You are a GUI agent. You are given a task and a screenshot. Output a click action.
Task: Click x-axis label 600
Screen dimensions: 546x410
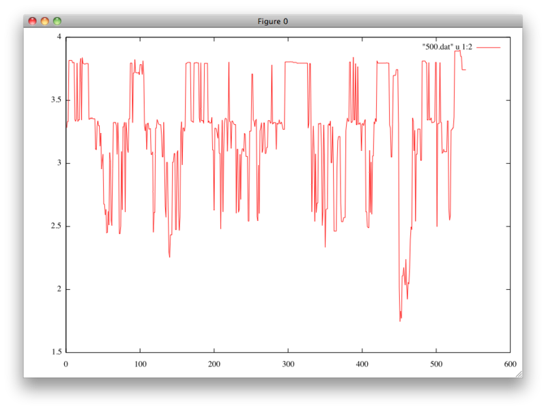[x=510, y=364]
